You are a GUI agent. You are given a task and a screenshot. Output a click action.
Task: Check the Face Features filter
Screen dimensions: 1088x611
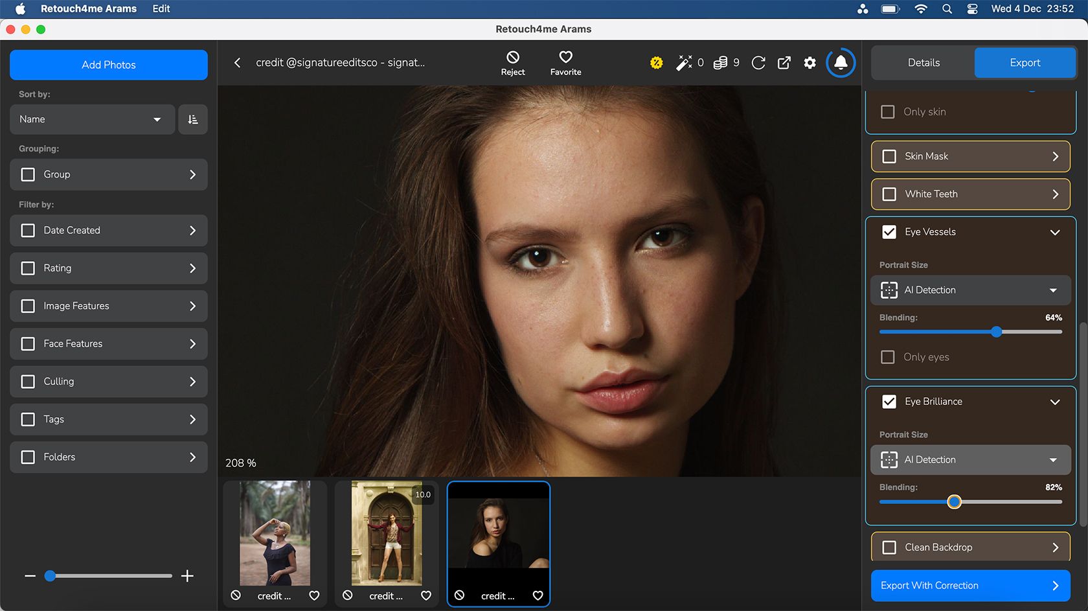[28, 343]
